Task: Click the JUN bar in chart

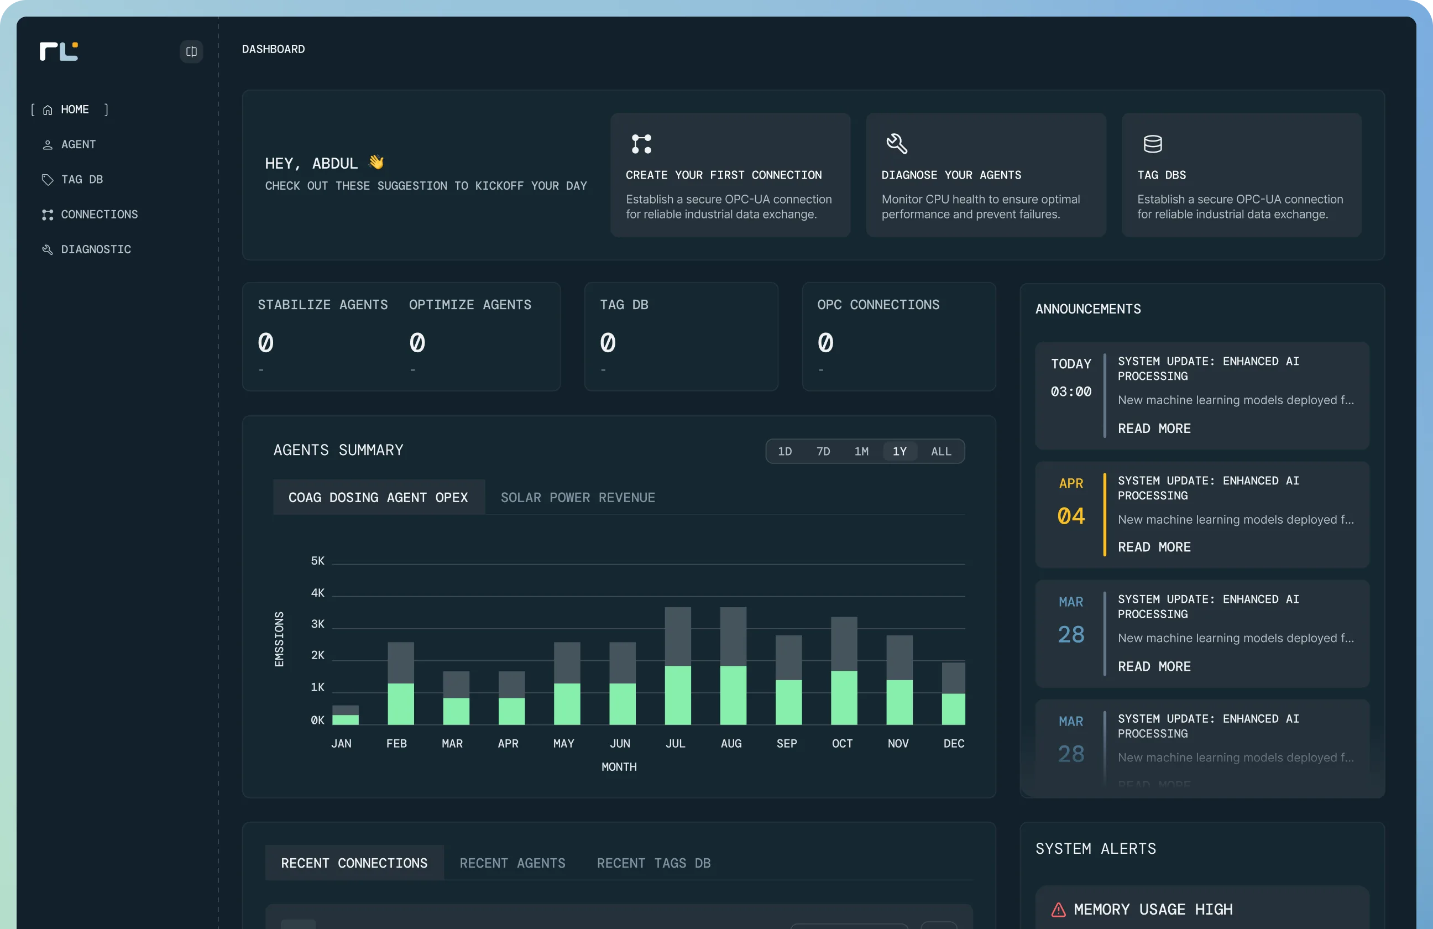Action: click(x=623, y=683)
